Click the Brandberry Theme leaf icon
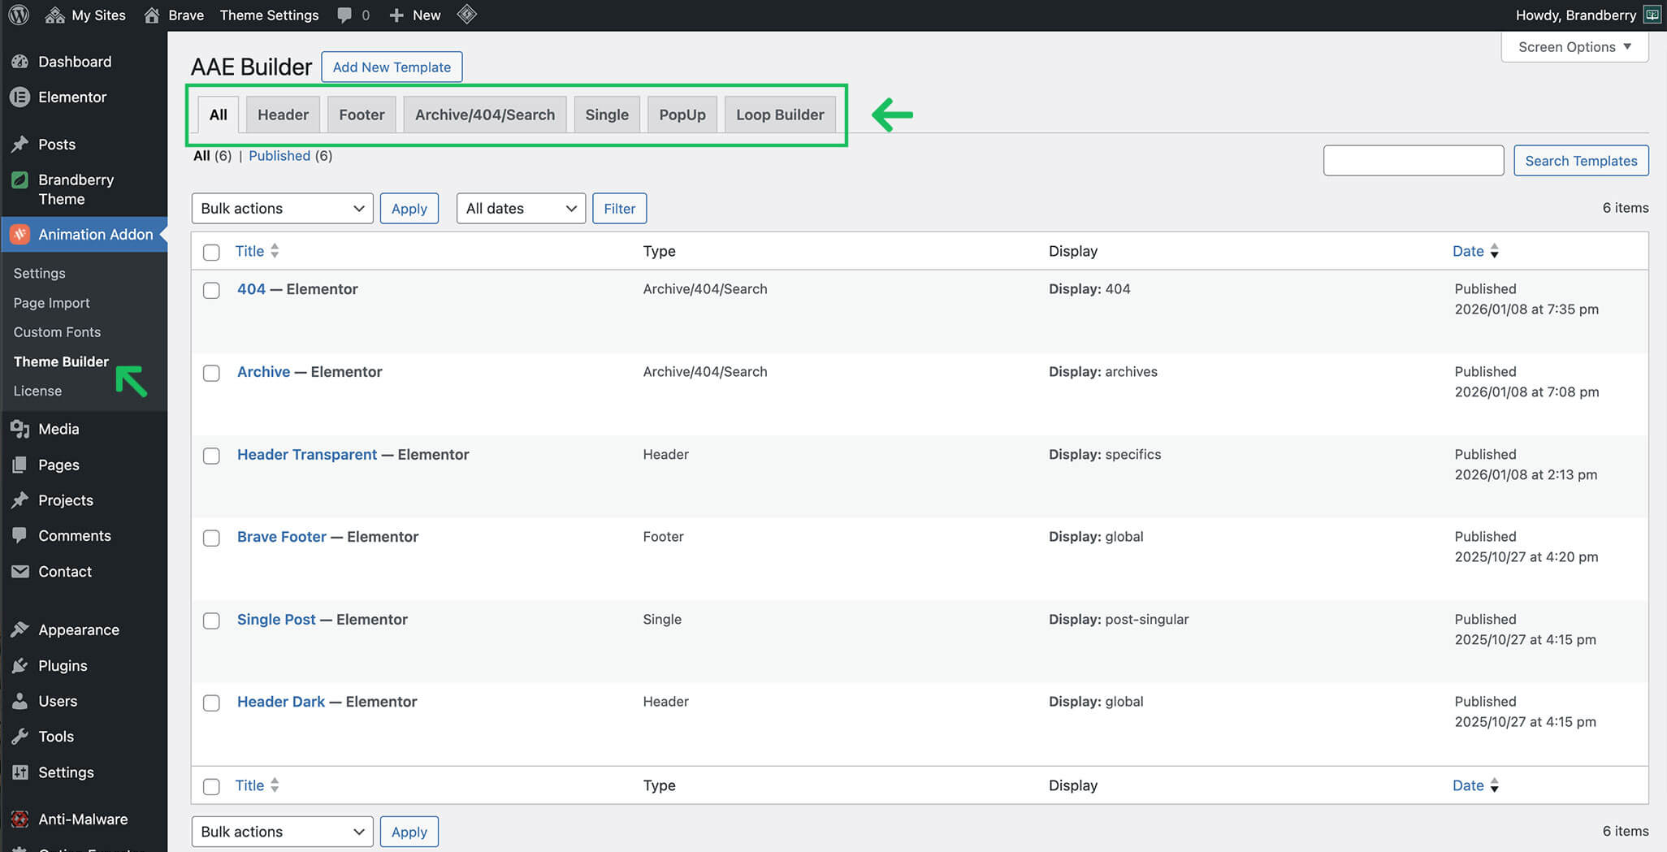1667x852 pixels. [19, 179]
